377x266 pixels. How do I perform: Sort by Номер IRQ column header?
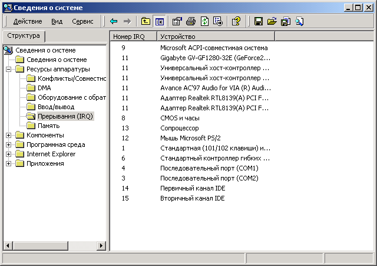(x=134, y=37)
